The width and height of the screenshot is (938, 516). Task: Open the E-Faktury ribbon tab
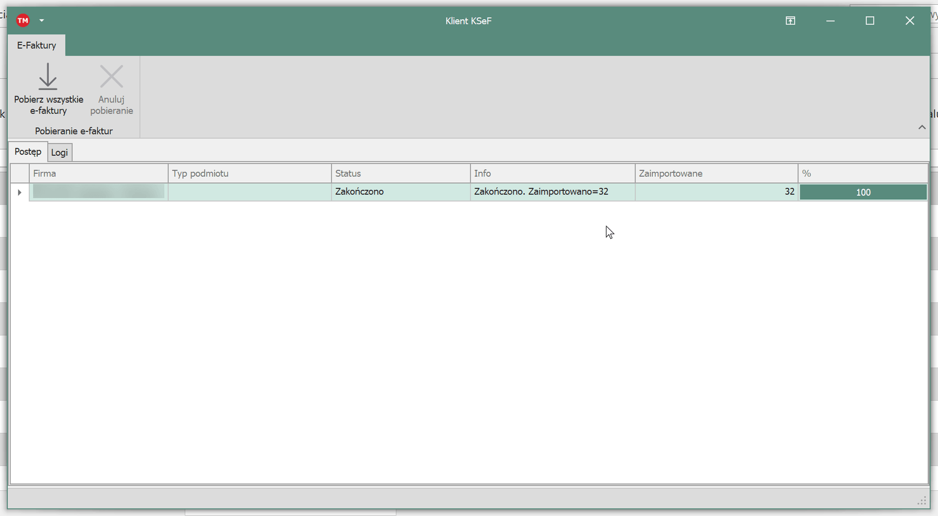pos(36,45)
